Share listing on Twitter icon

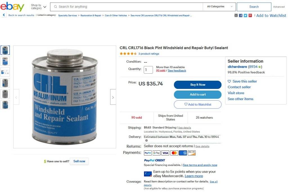pyautogui.click(x=245, y=15)
